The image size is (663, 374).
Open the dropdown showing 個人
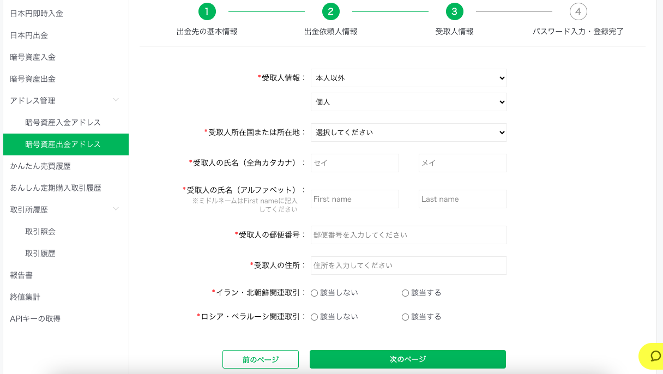click(409, 102)
